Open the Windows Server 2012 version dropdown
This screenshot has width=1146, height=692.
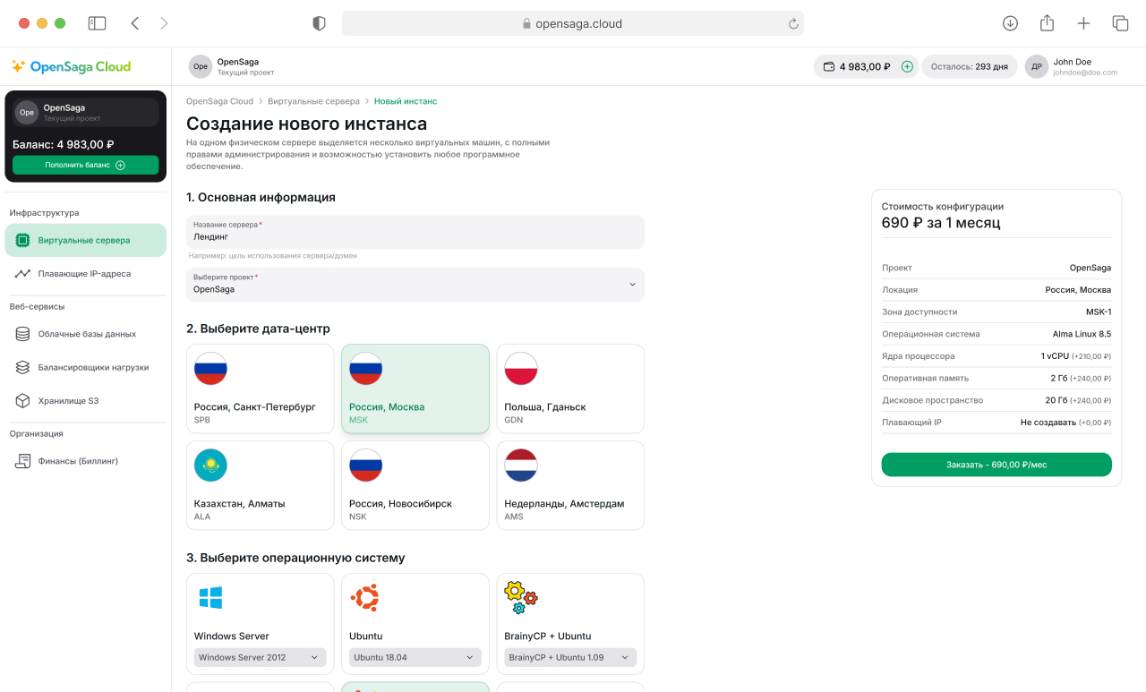coord(260,657)
